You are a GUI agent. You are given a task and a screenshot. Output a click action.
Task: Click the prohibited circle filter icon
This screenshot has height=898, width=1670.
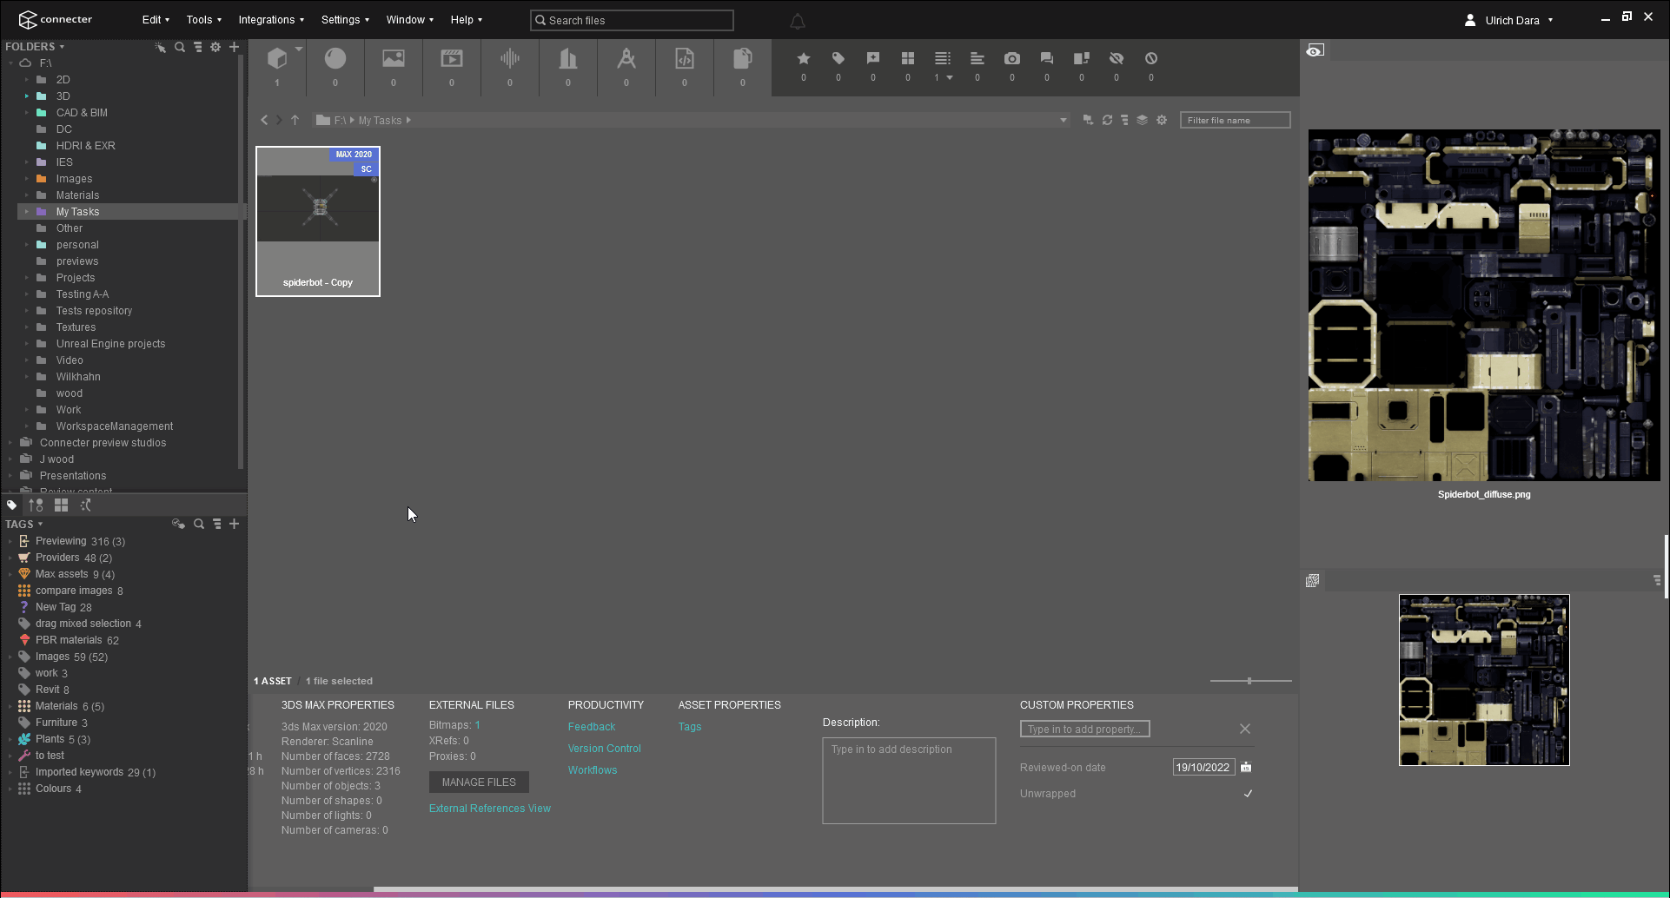coord(1151,58)
